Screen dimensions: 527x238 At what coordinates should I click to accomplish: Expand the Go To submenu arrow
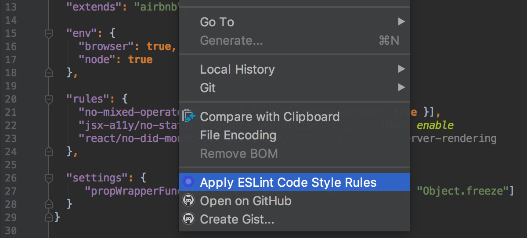click(401, 21)
